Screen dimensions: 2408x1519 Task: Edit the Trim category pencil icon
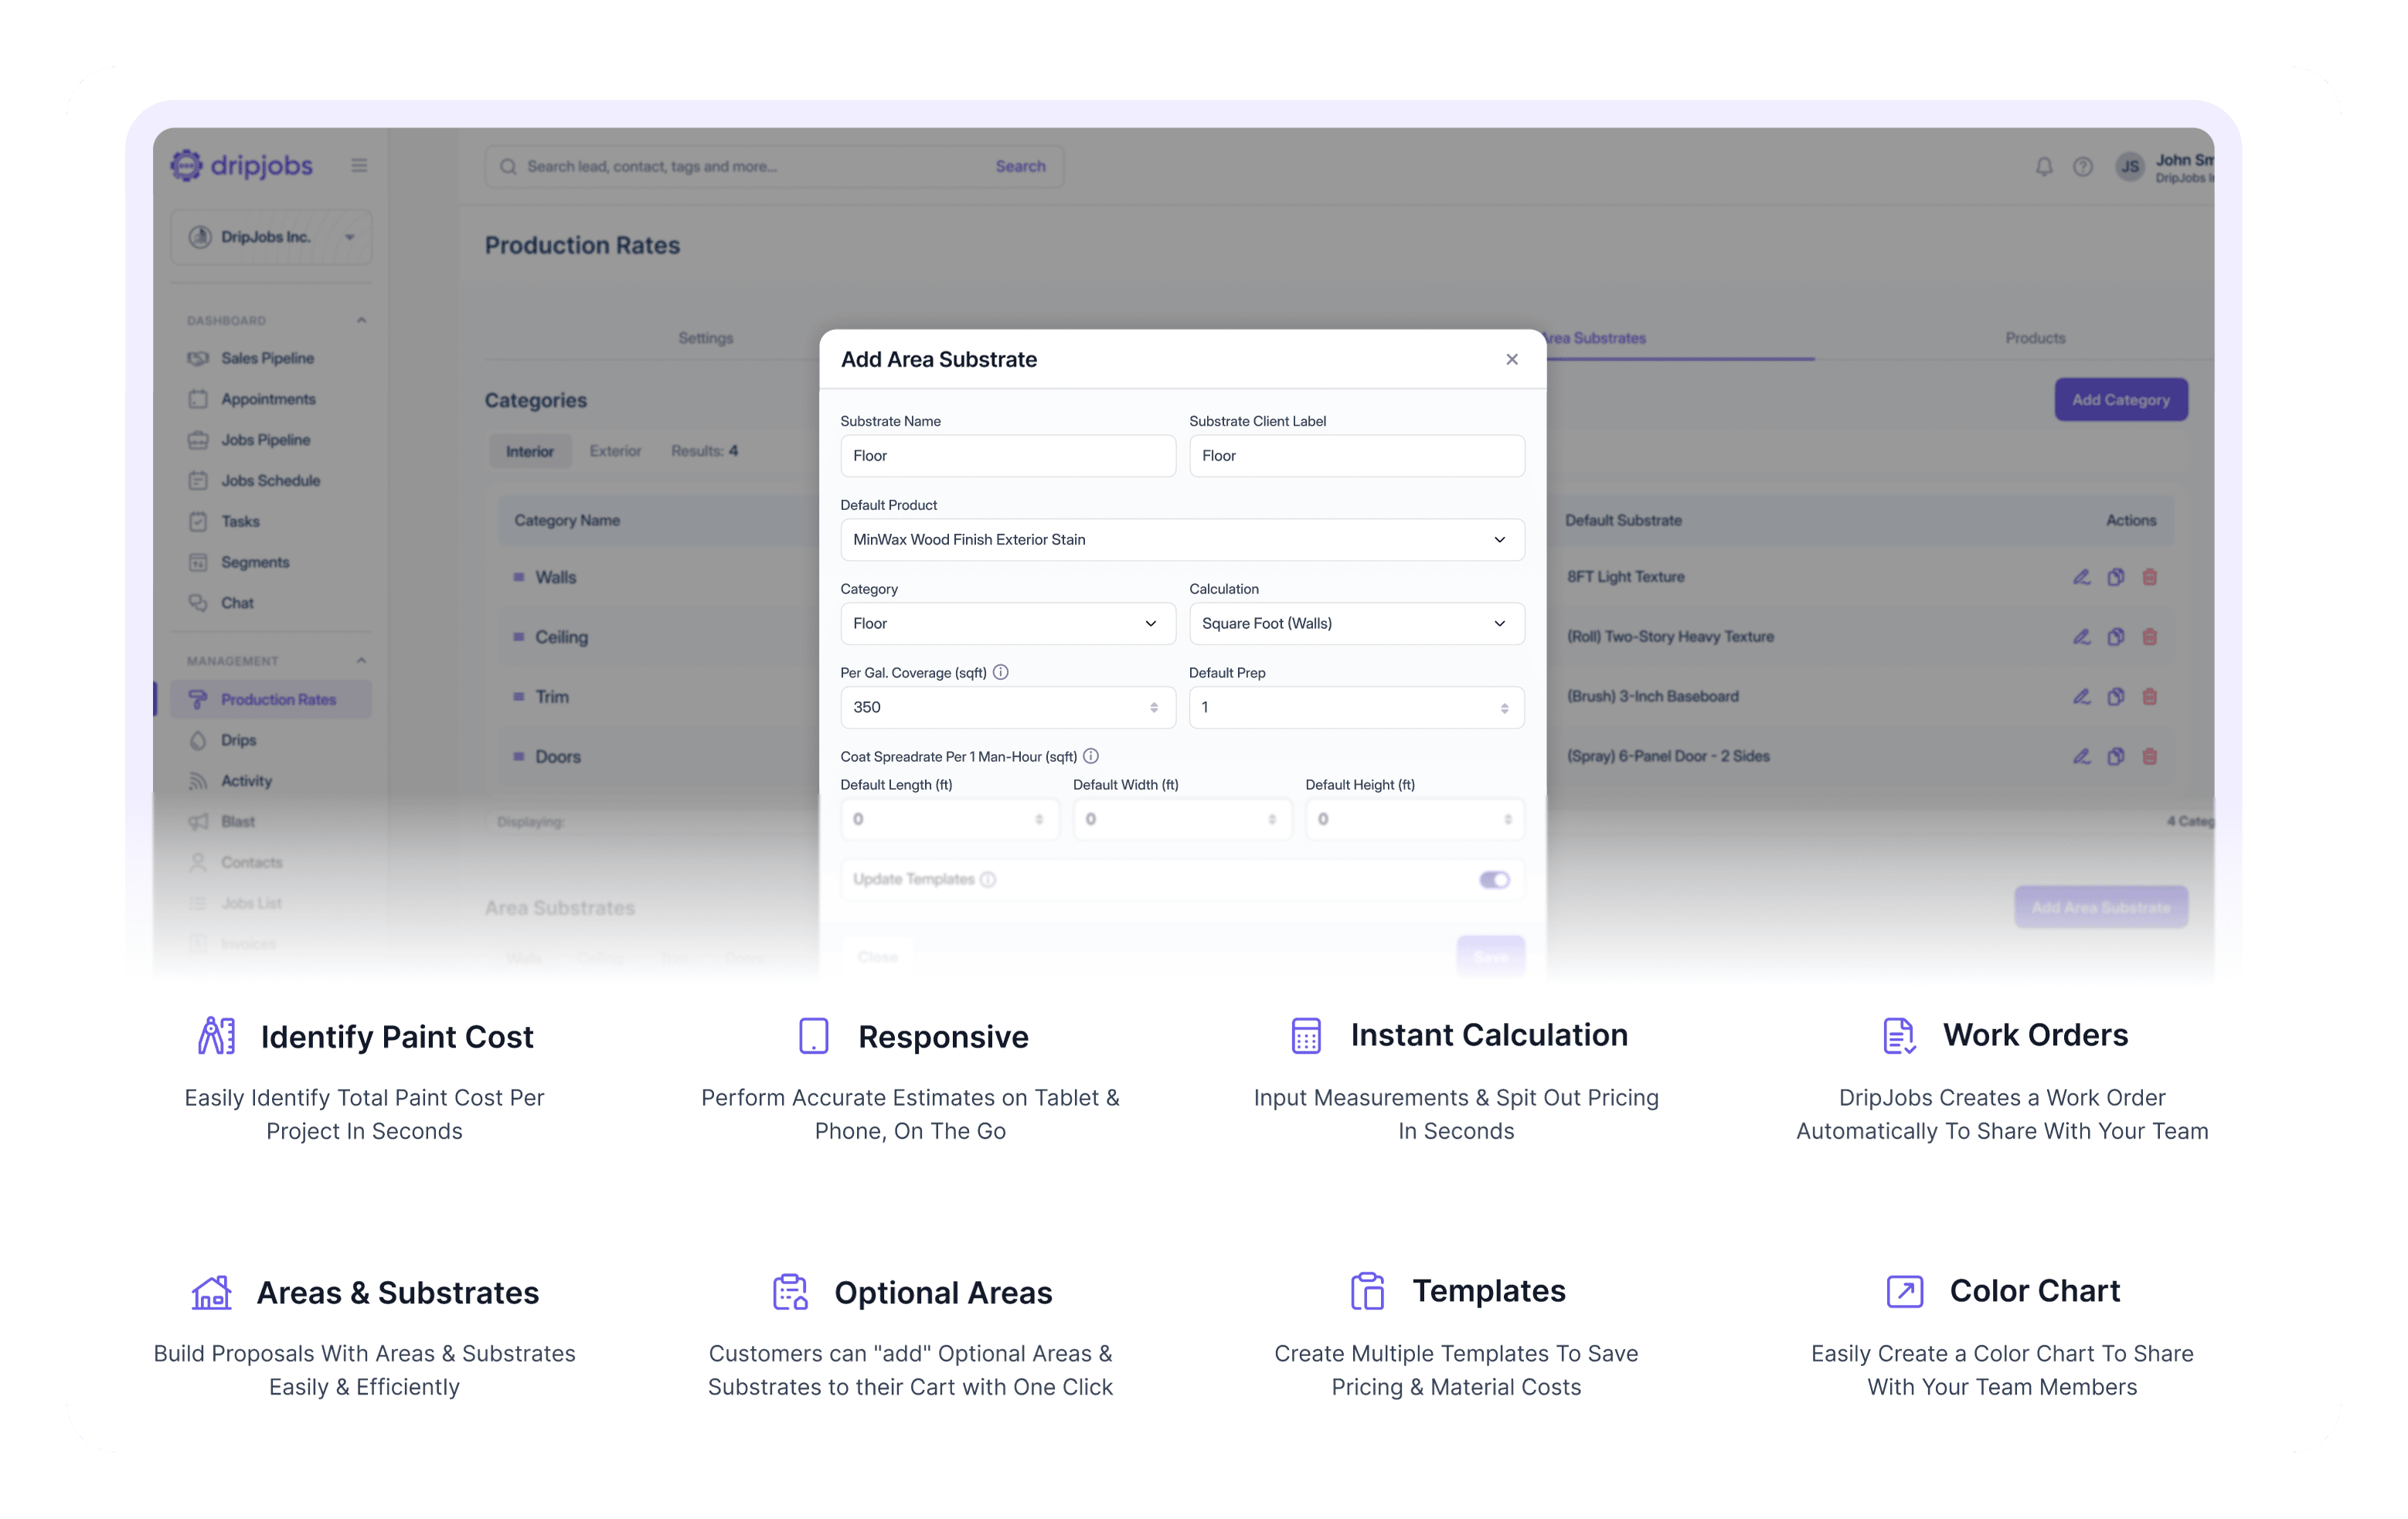[2081, 697]
